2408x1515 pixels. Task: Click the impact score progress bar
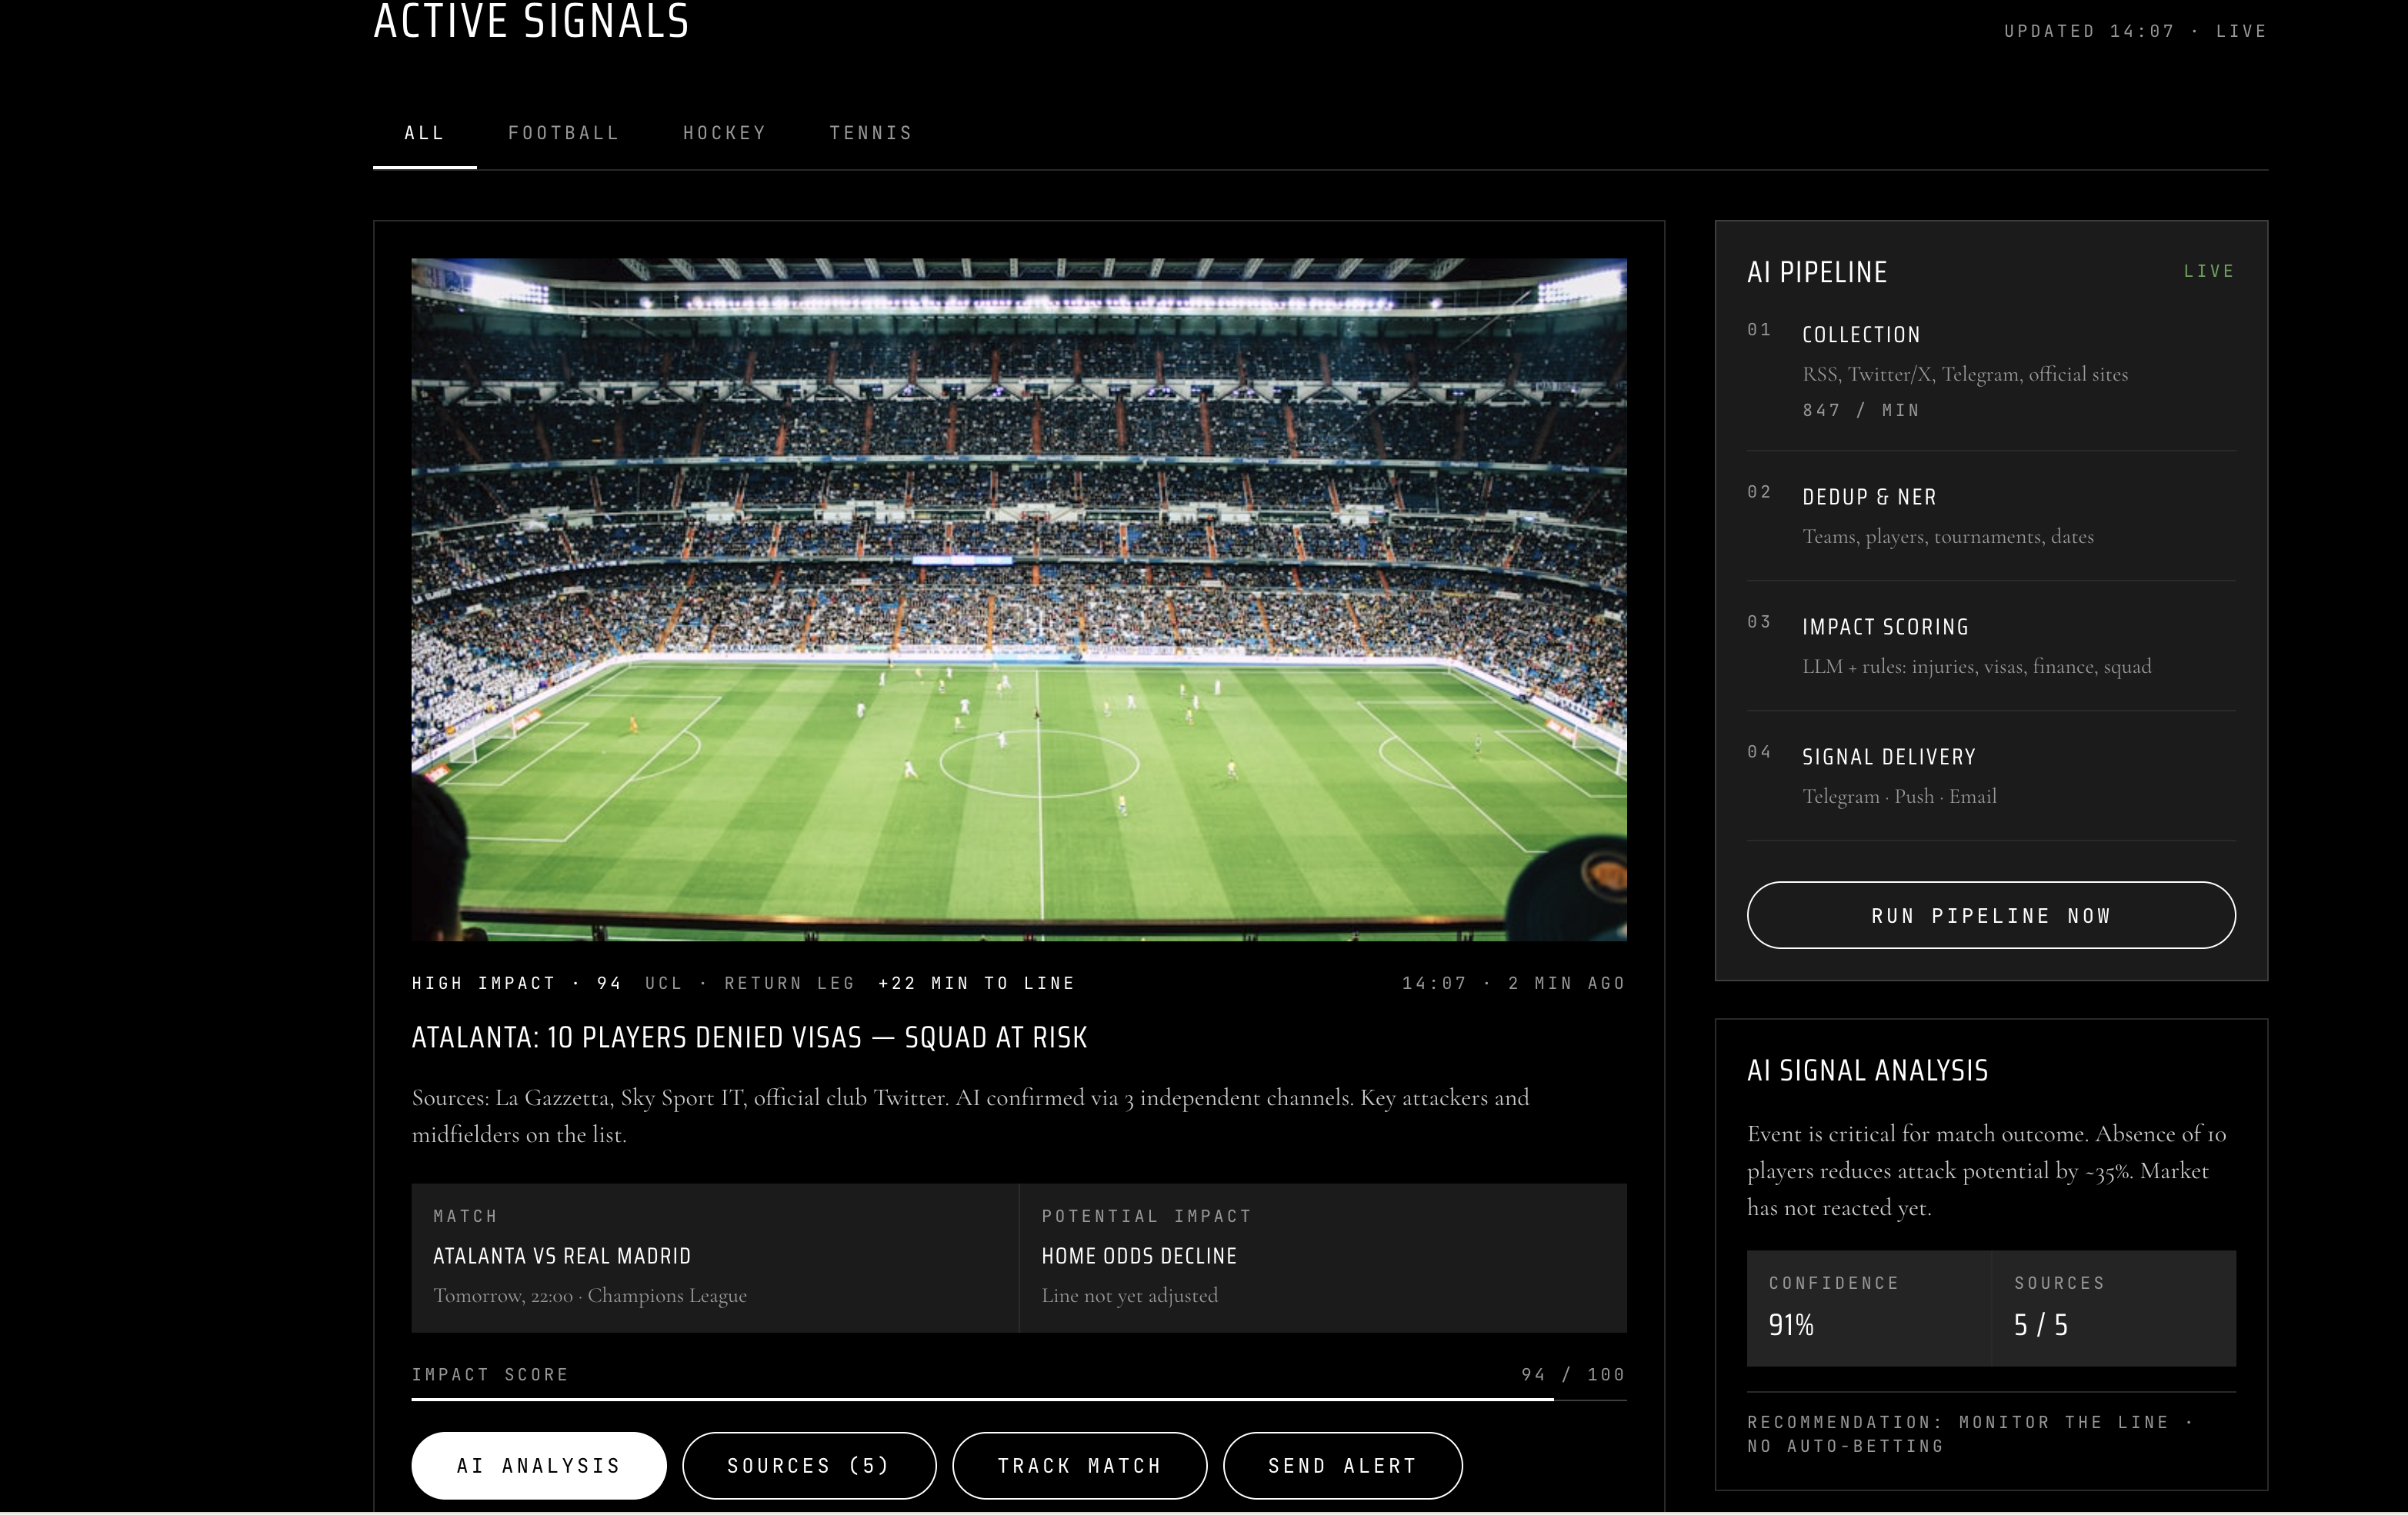(x=1019, y=1399)
